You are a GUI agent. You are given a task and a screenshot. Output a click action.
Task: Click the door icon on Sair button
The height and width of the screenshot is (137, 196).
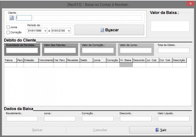(x=157, y=130)
